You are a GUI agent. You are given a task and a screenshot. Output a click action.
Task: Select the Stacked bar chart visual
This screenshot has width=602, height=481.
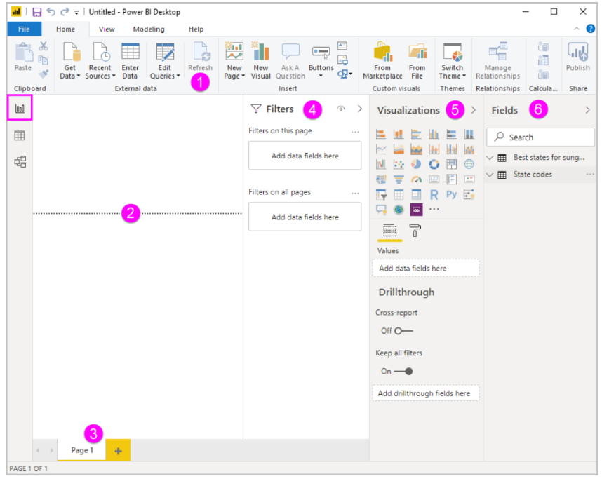click(x=381, y=134)
